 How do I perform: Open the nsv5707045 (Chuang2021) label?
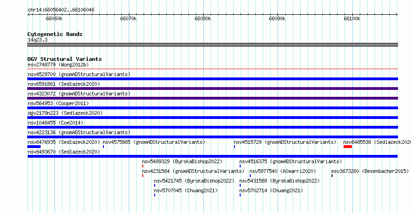pyautogui.click(x=186, y=190)
